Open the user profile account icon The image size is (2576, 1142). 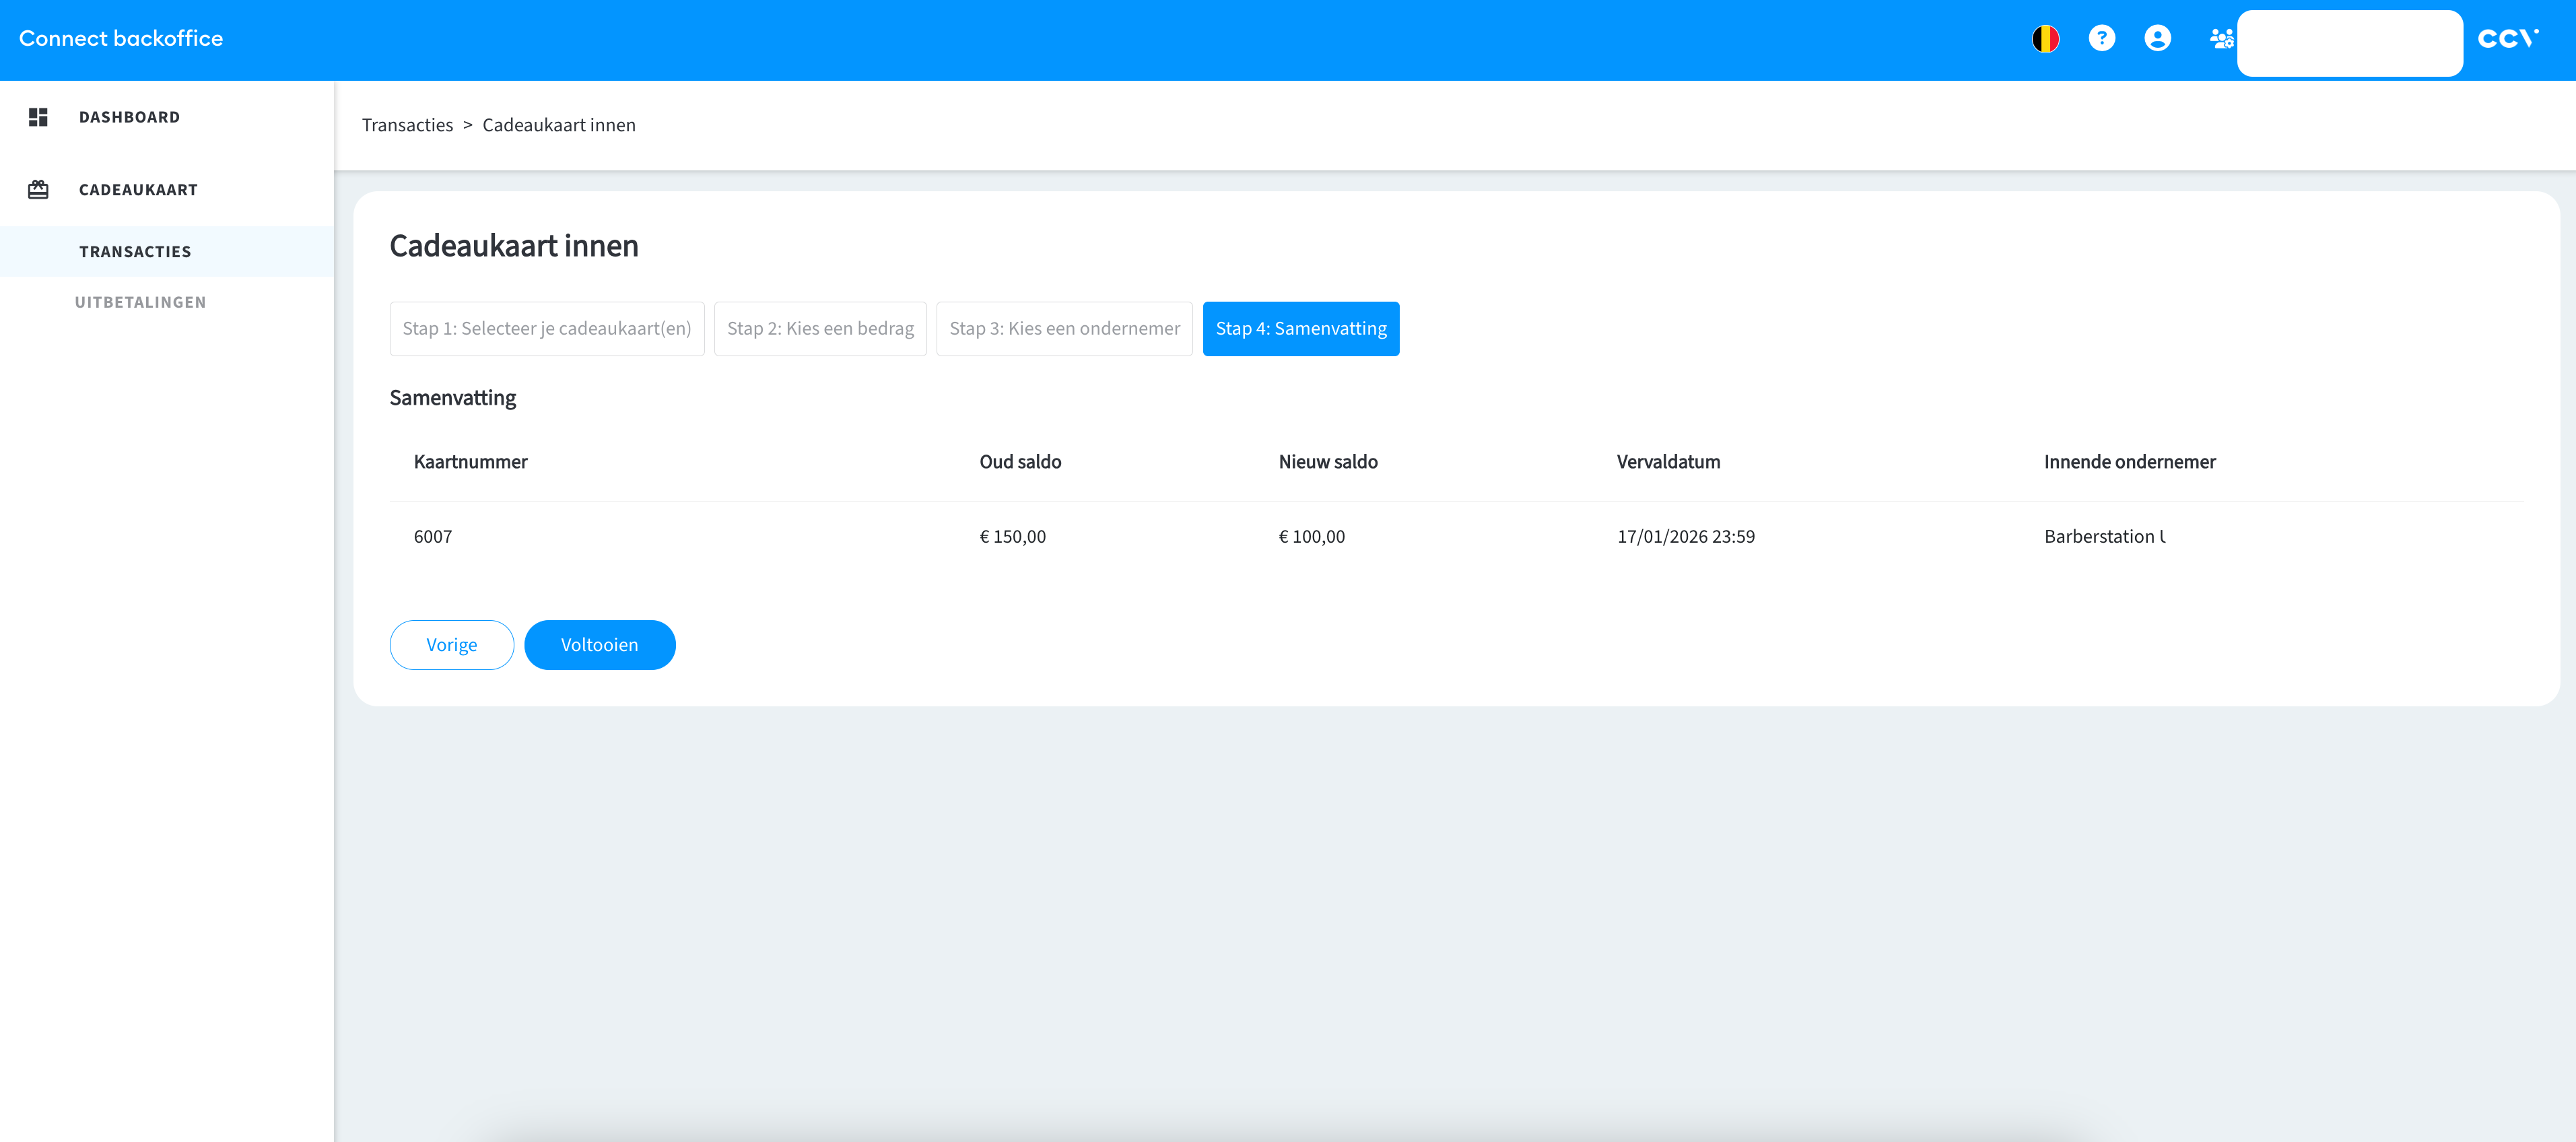(2157, 39)
